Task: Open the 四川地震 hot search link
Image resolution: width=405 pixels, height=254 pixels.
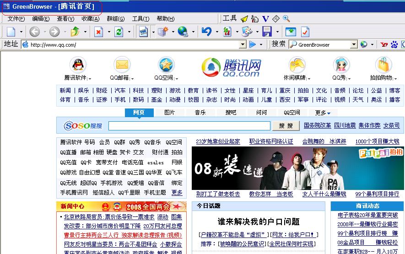Action: tap(345, 125)
